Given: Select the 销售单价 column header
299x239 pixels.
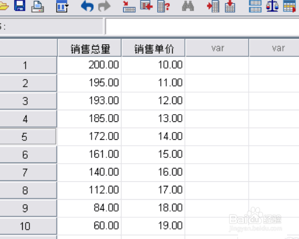Looking at the screenshot, I should pos(153,48).
